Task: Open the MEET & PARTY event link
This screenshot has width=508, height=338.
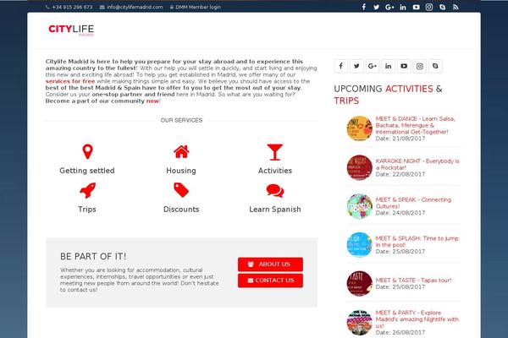Action: (417, 319)
